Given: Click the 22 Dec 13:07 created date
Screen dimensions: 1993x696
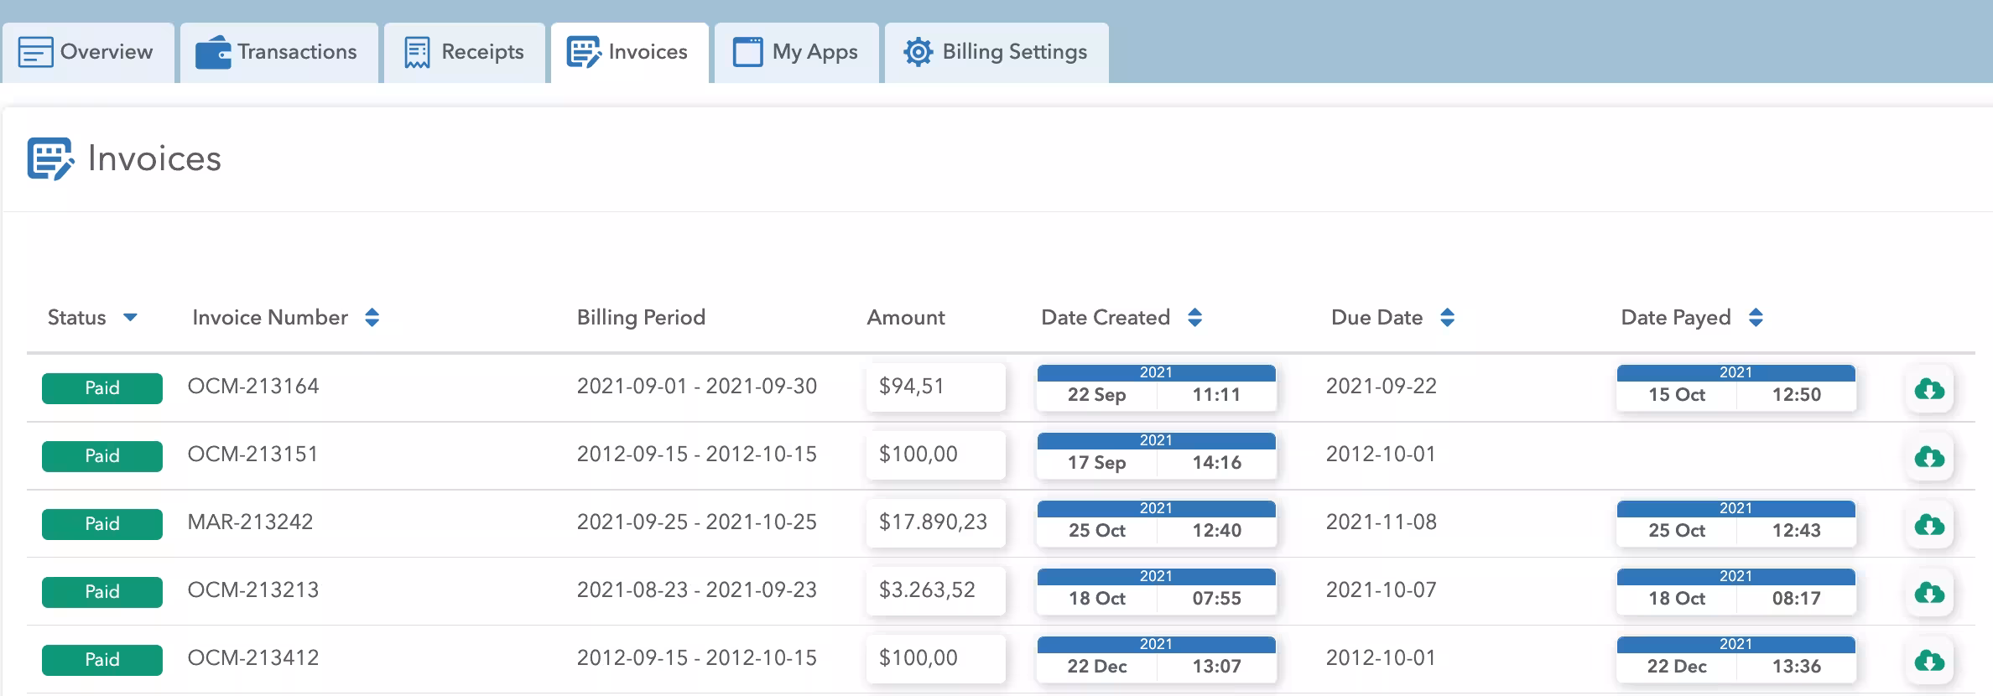Looking at the screenshot, I should point(1156,657).
